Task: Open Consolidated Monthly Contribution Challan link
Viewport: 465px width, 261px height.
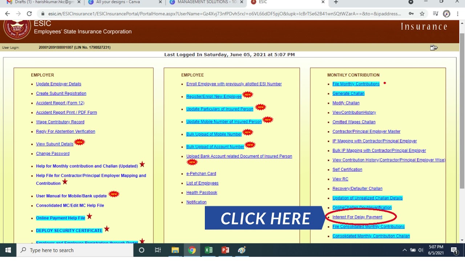Action: click(x=371, y=236)
